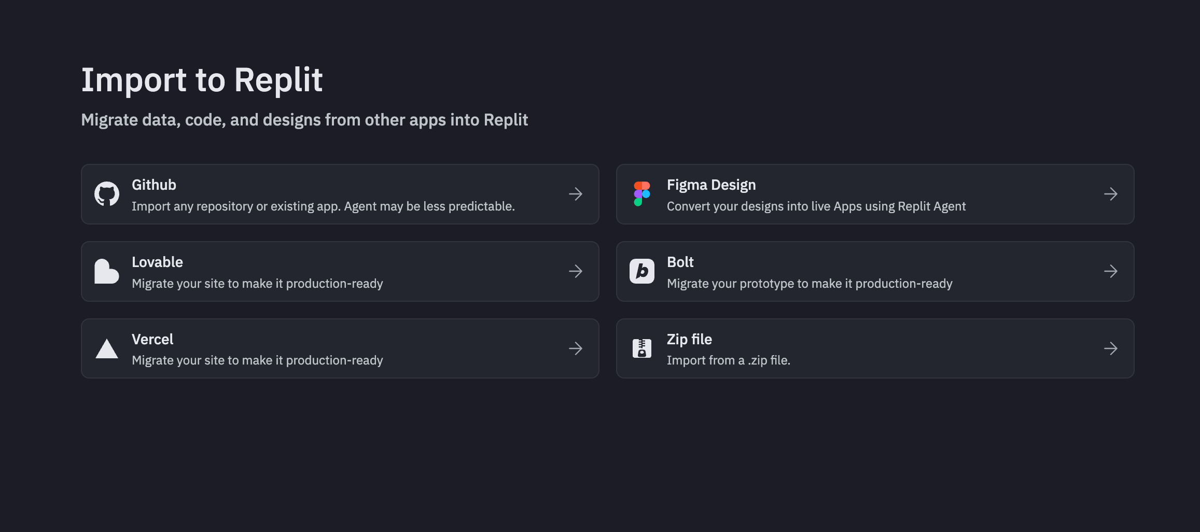Open the Figma Design import option

(875, 194)
